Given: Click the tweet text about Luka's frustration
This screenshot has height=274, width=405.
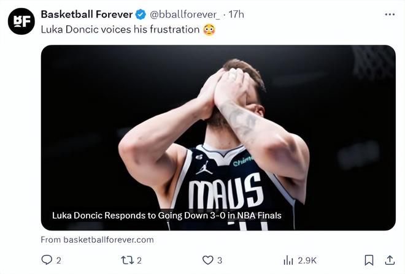Looking at the screenshot, I should (x=120, y=29).
